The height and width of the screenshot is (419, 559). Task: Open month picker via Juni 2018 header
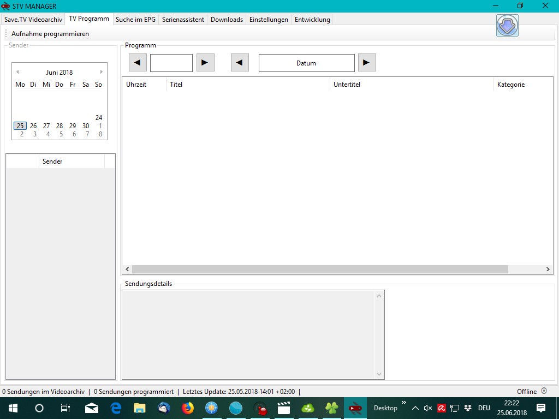tap(59, 72)
